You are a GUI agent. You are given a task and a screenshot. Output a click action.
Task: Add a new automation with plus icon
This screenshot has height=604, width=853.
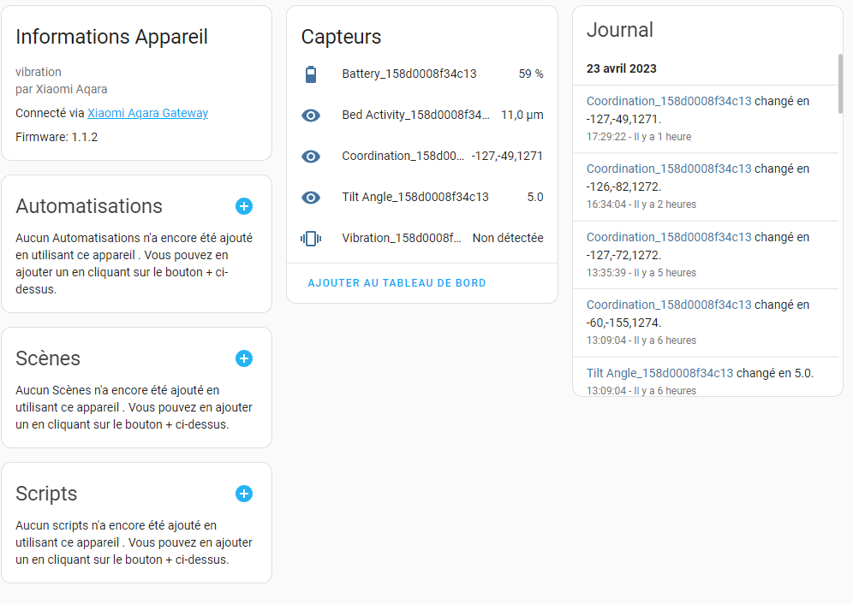[244, 206]
